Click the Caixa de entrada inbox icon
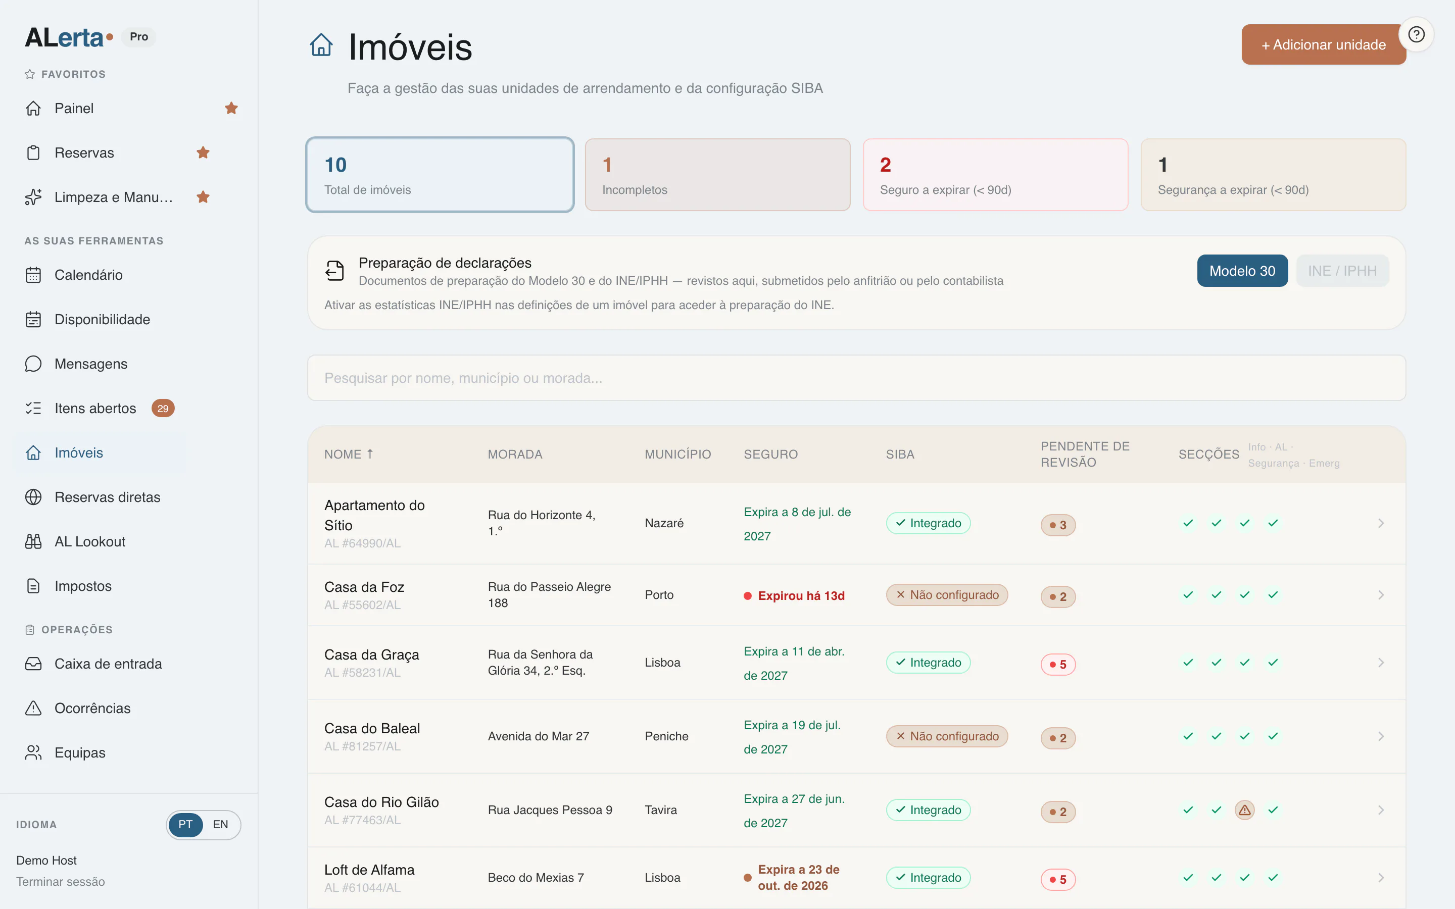 pyautogui.click(x=34, y=664)
